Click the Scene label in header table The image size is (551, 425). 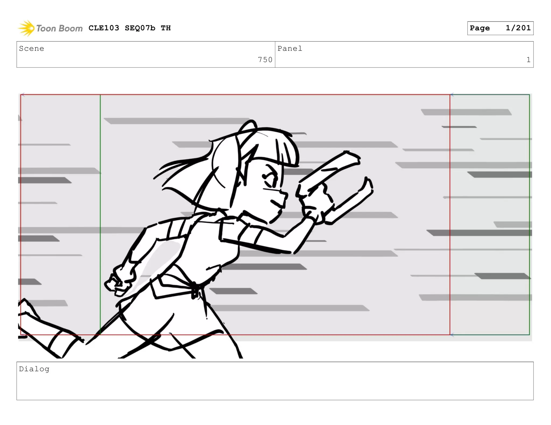(31, 49)
